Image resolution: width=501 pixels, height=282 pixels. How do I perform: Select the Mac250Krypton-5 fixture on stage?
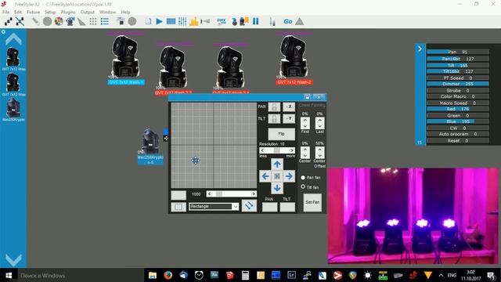[150, 146]
